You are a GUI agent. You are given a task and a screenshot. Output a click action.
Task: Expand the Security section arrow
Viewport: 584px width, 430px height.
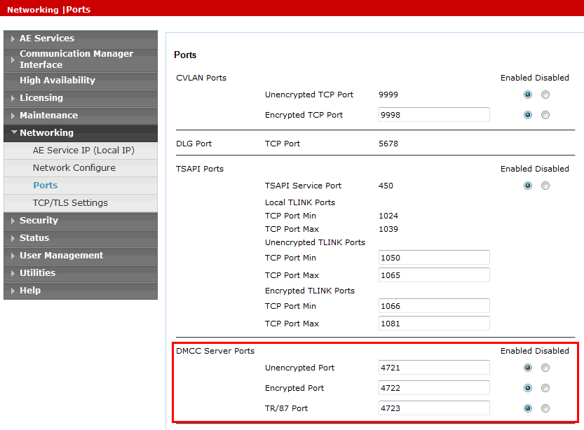click(x=13, y=221)
